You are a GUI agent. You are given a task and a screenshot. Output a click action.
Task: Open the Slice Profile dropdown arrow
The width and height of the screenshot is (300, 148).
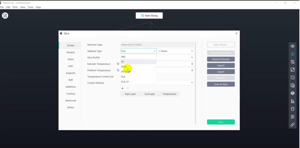(x=192, y=58)
